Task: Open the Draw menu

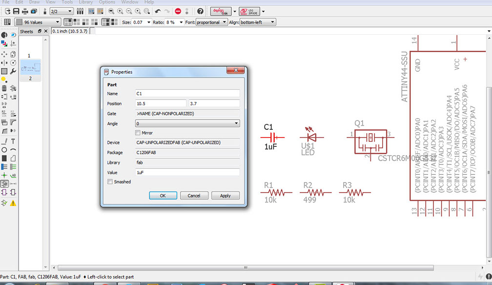Action: pos(34,2)
